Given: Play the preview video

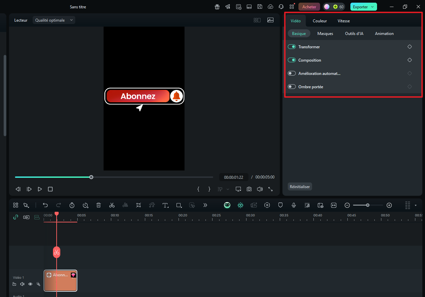Looking at the screenshot, I should pos(40,189).
